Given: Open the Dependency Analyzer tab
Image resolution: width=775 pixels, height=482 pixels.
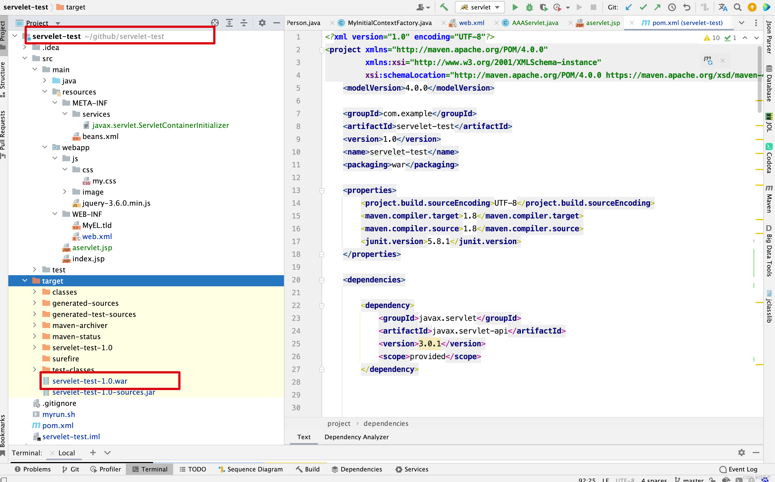Looking at the screenshot, I should coord(356,437).
